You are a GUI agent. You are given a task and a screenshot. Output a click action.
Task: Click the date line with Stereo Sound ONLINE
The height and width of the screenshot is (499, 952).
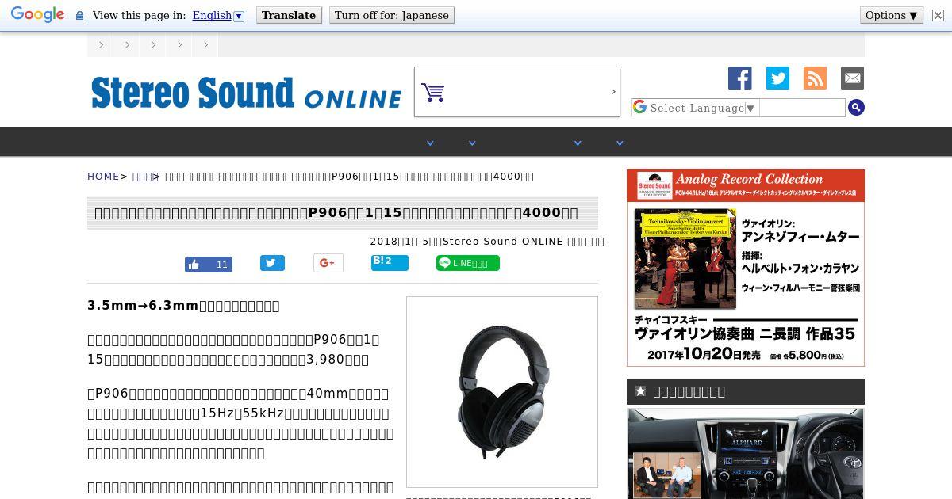487,242
